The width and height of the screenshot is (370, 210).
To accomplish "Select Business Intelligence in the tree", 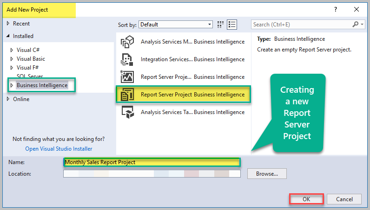I will point(42,85).
